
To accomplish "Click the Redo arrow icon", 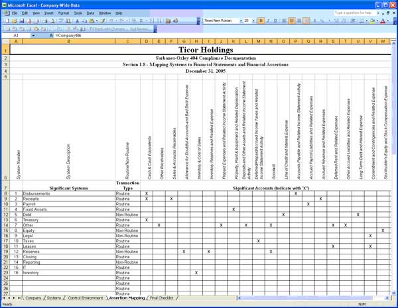I will coord(121,21).
